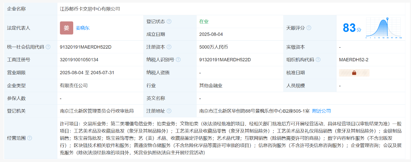Open help icon beside 经营范围
The width and height of the screenshot is (411, 162).
tap(30, 138)
